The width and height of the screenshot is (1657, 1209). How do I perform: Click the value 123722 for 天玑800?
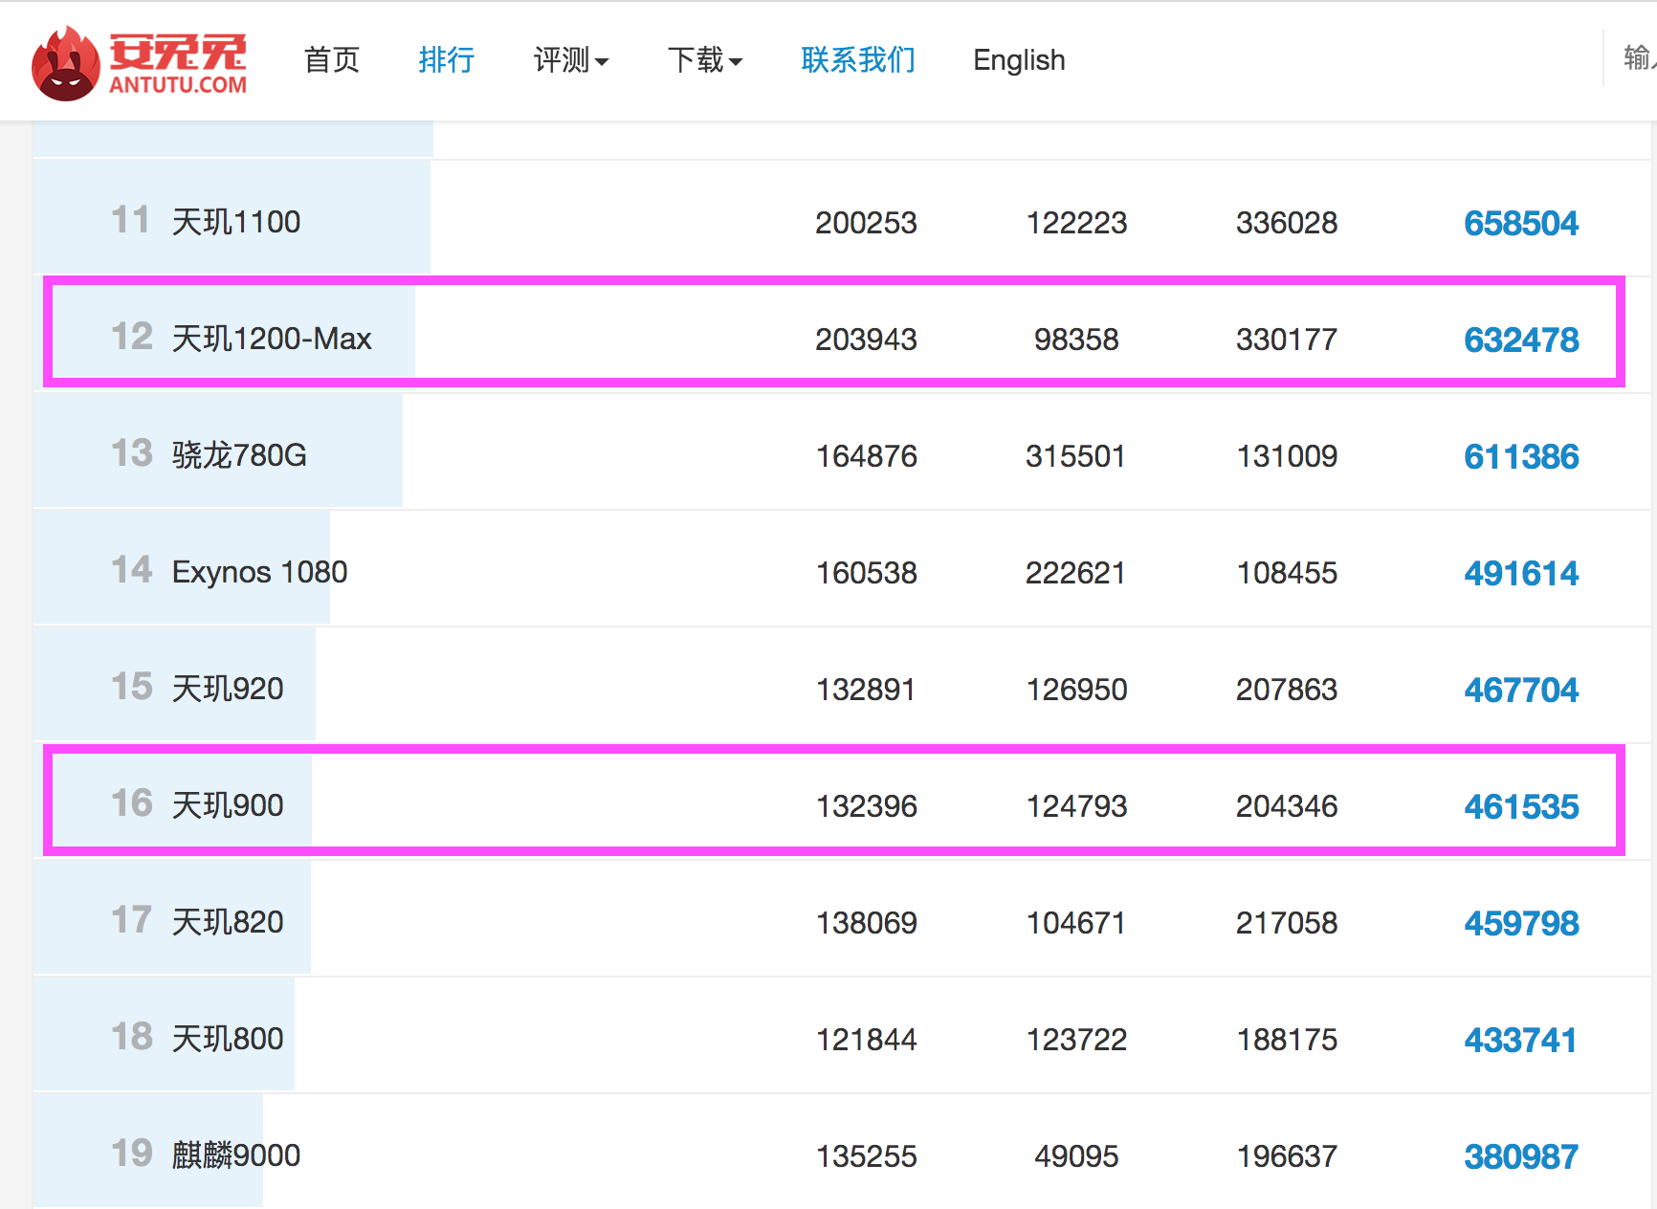point(1076,1040)
